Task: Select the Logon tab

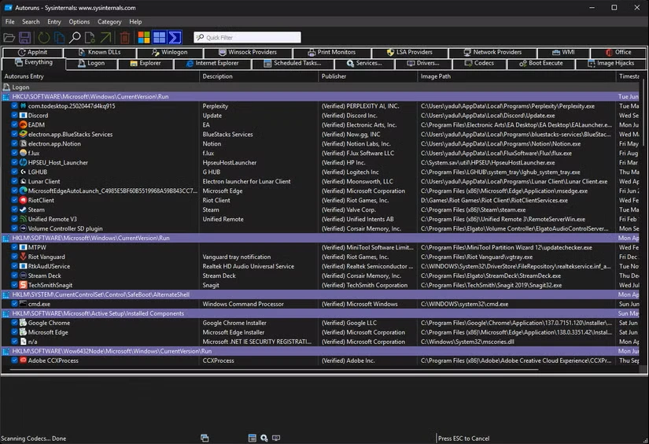Action: point(95,63)
